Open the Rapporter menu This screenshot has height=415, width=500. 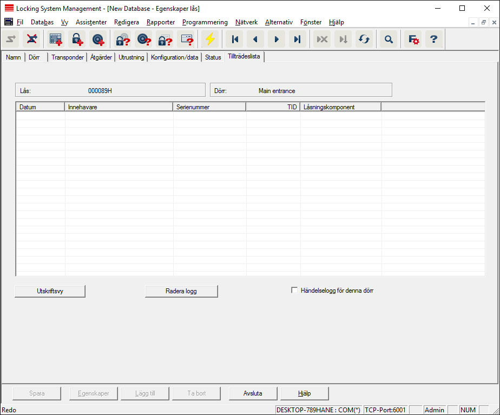coord(161,22)
